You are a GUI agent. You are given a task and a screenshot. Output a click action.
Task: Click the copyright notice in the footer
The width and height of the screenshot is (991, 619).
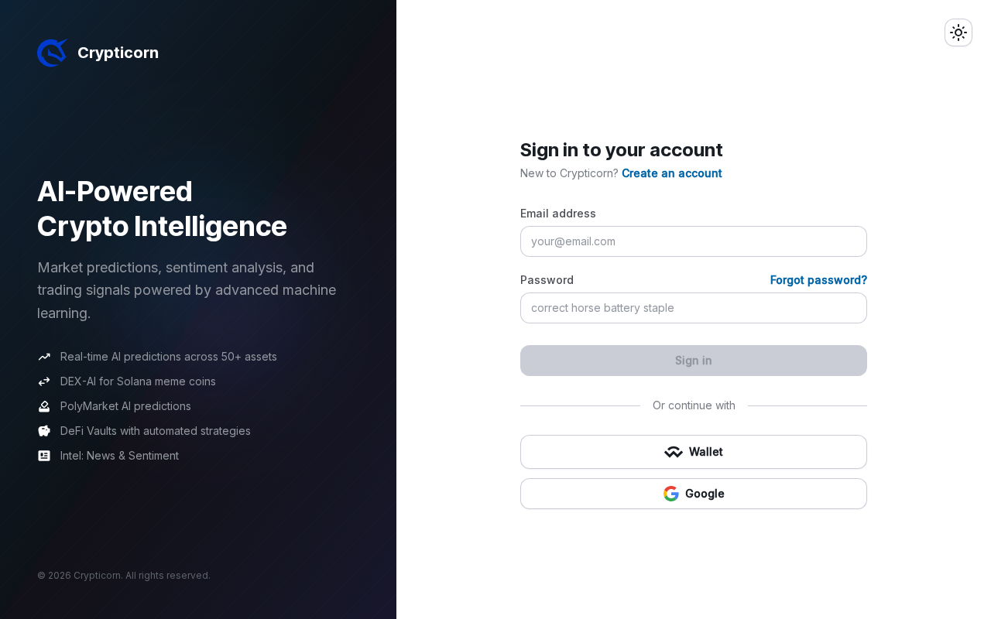click(x=124, y=576)
